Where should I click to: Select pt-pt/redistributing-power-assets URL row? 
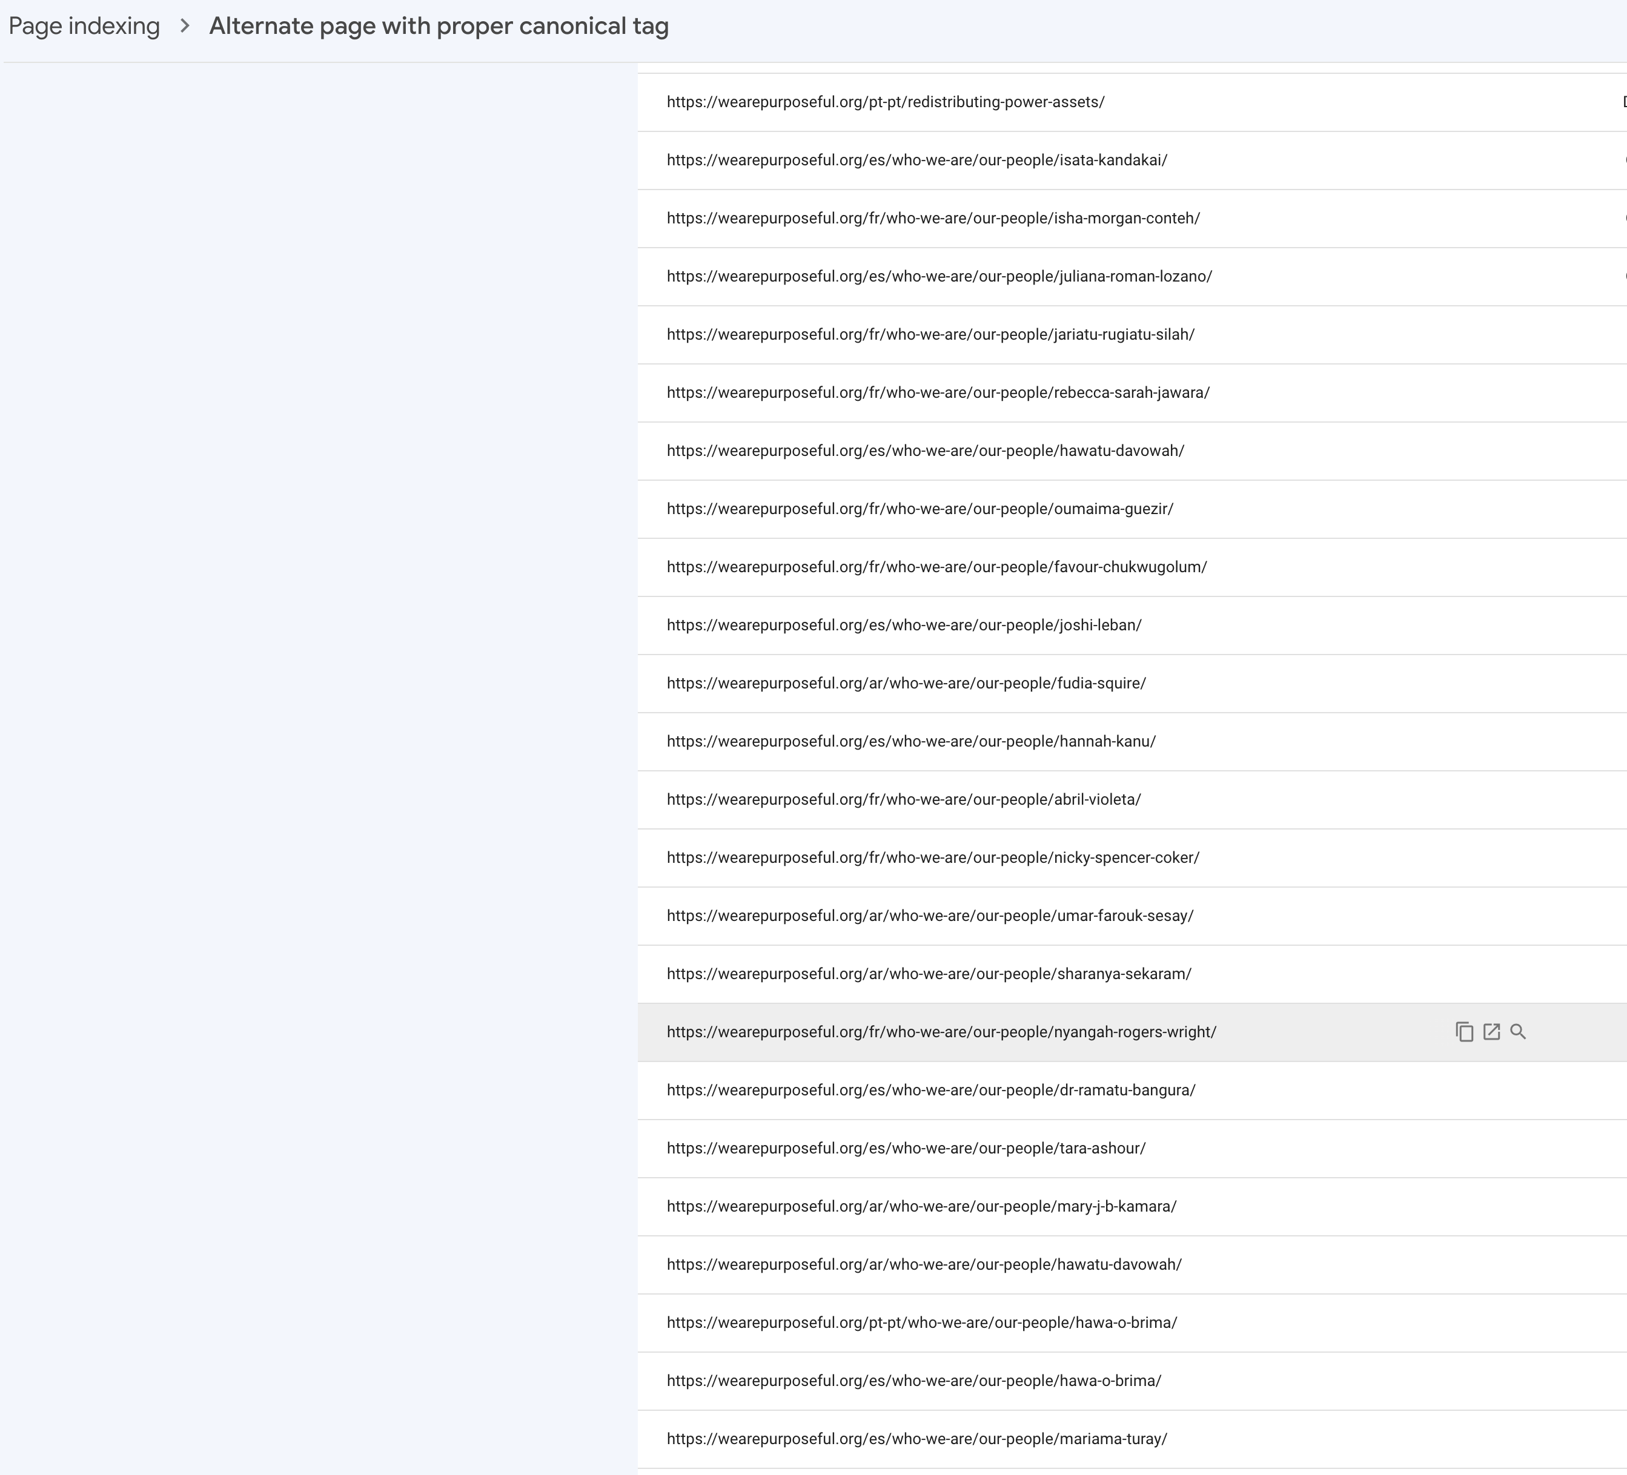click(1132, 102)
